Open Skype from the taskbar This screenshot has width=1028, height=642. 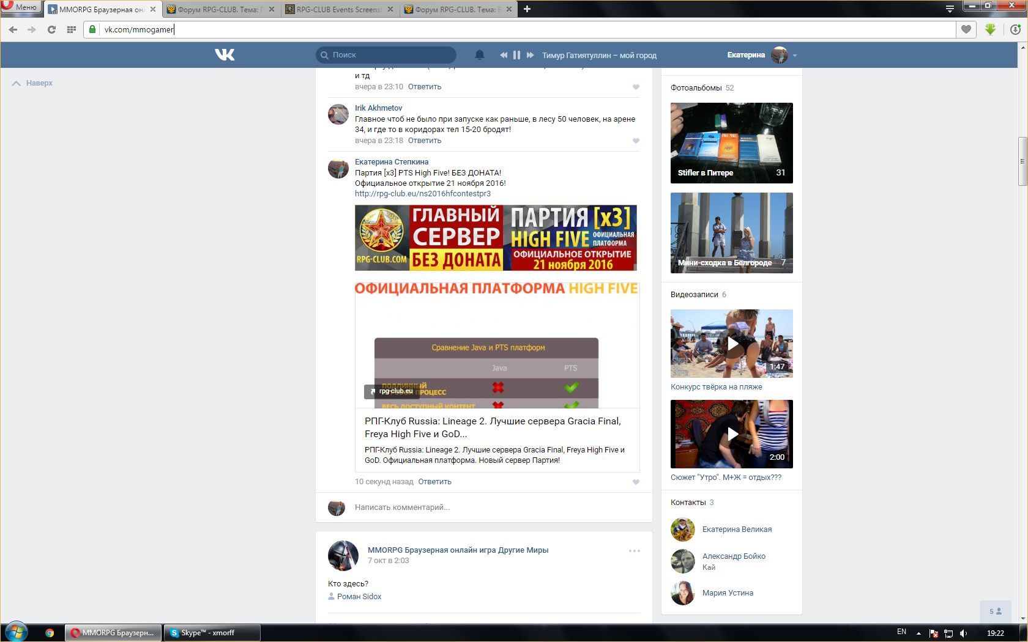coord(211,633)
